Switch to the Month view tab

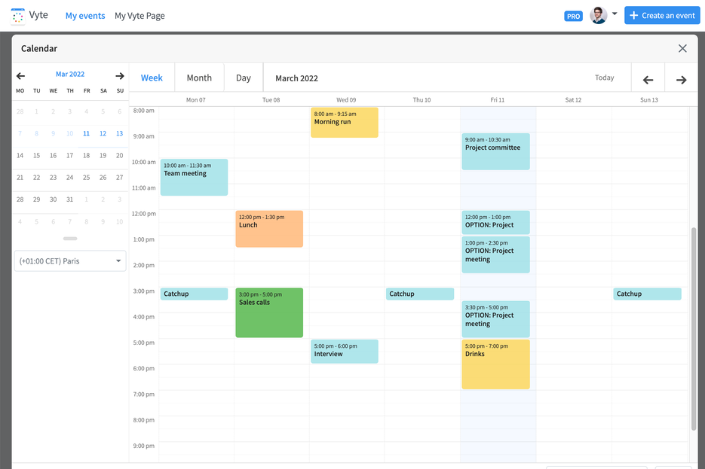pyautogui.click(x=199, y=78)
